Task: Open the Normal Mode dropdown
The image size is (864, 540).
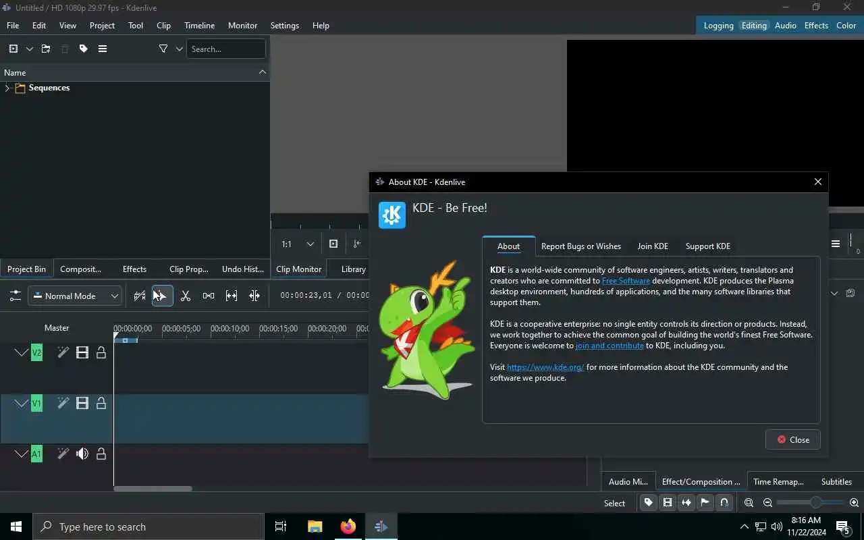Action: [75, 296]
